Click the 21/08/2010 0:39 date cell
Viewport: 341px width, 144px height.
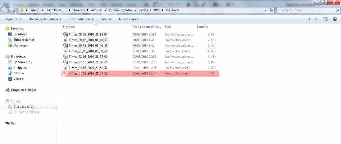point(143,51)
